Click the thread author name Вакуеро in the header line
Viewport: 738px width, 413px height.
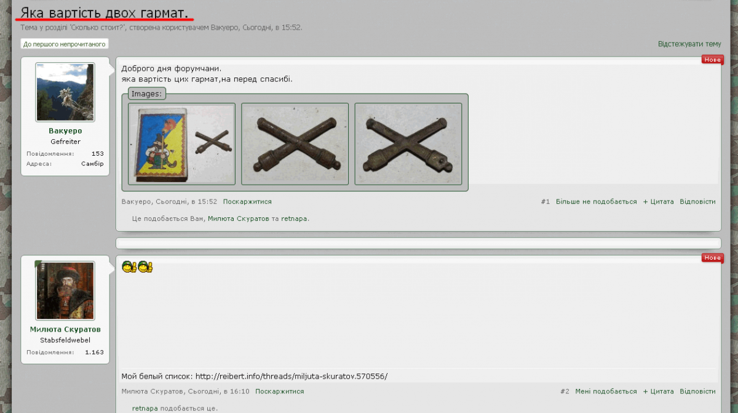coord(224,28)
